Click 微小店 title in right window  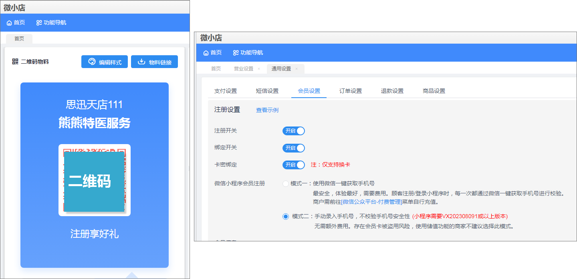[x=211, y=38]
